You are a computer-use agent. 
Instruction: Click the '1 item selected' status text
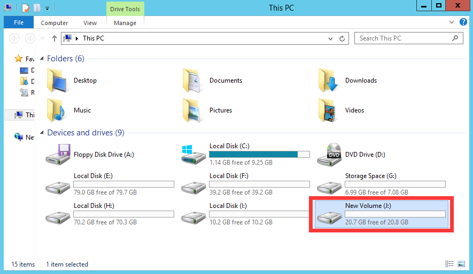coord(67,264)
